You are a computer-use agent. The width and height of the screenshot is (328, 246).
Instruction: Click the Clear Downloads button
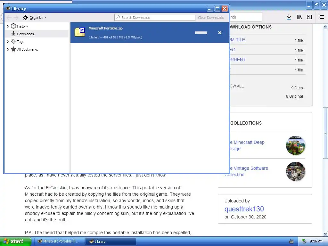[x=211, y=18]
